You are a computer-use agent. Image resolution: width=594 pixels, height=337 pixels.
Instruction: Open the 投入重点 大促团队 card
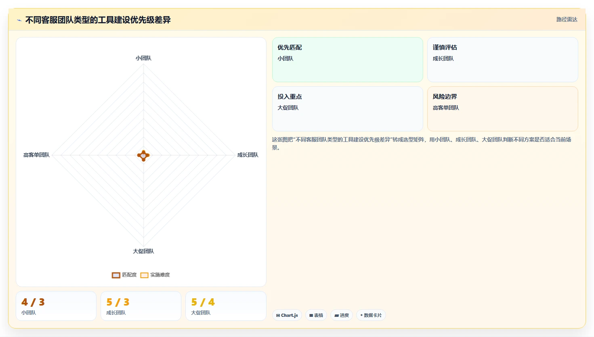348,109
